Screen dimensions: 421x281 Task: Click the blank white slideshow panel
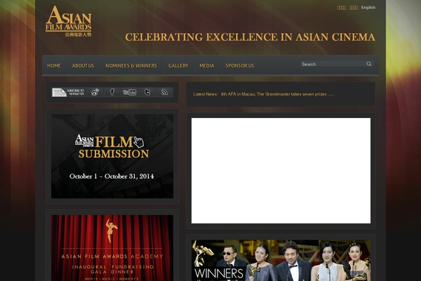(x=281, y=171)
